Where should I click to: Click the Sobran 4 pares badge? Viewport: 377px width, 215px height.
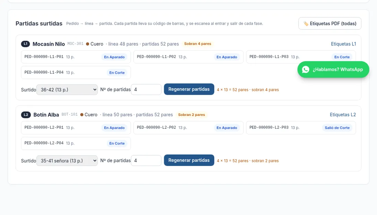[198, 44]
